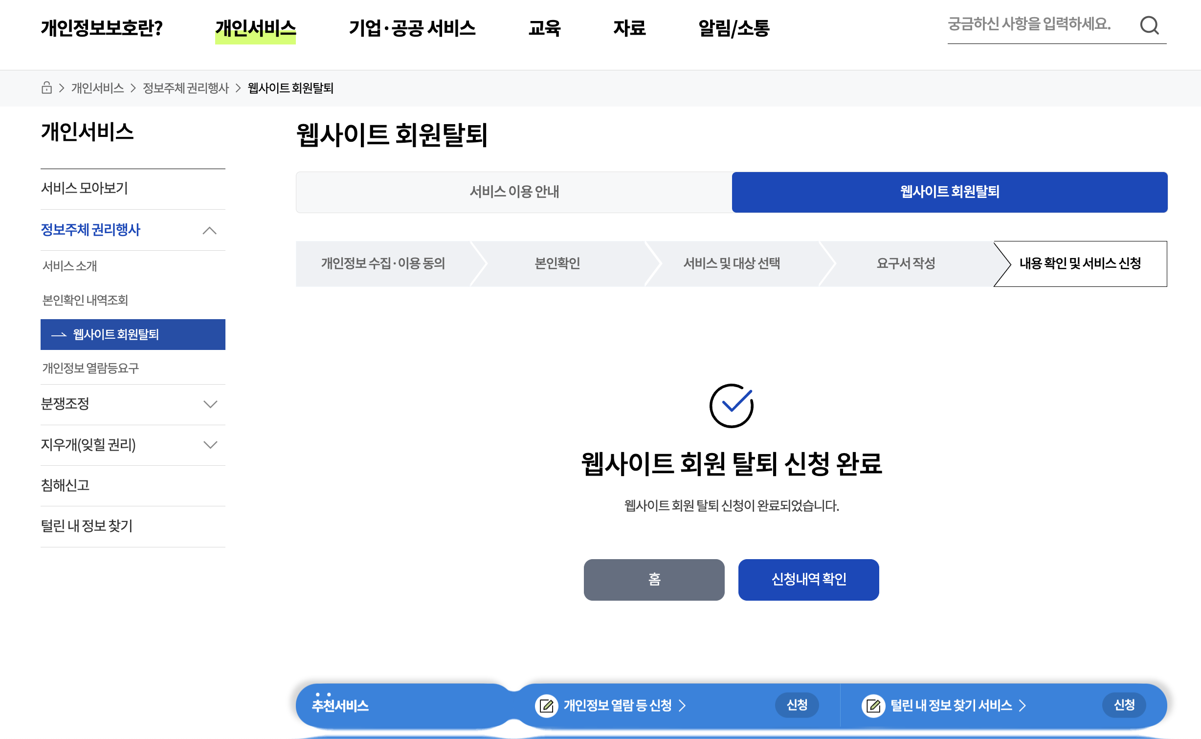Open the 알림/소통 top menu
1201x739 pixels.
point(734,28)
